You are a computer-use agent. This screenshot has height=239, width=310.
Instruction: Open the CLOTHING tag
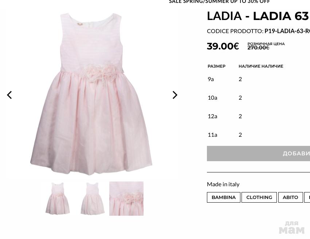[x=259, y=198]
